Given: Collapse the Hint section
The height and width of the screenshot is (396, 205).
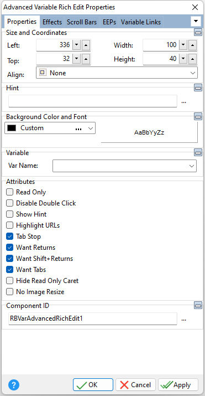Looking at the screenshot, I should click(198, 88).
